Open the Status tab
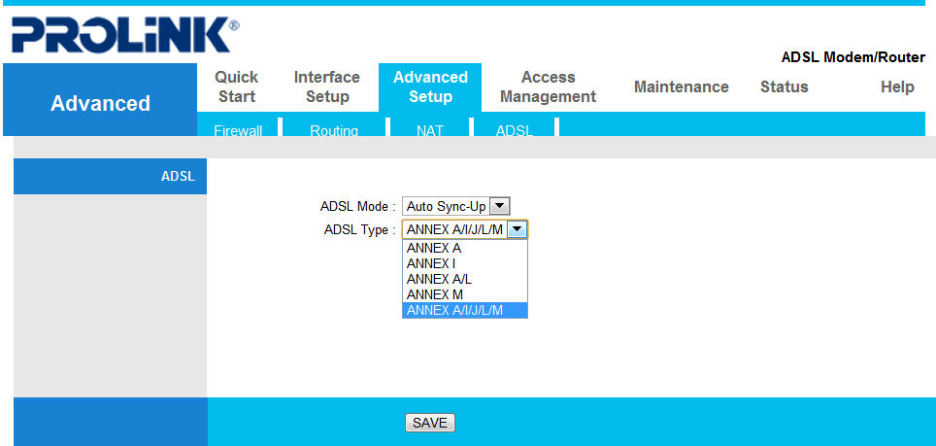The width and height of the screenshot is (936, 446). click(784, 86)
